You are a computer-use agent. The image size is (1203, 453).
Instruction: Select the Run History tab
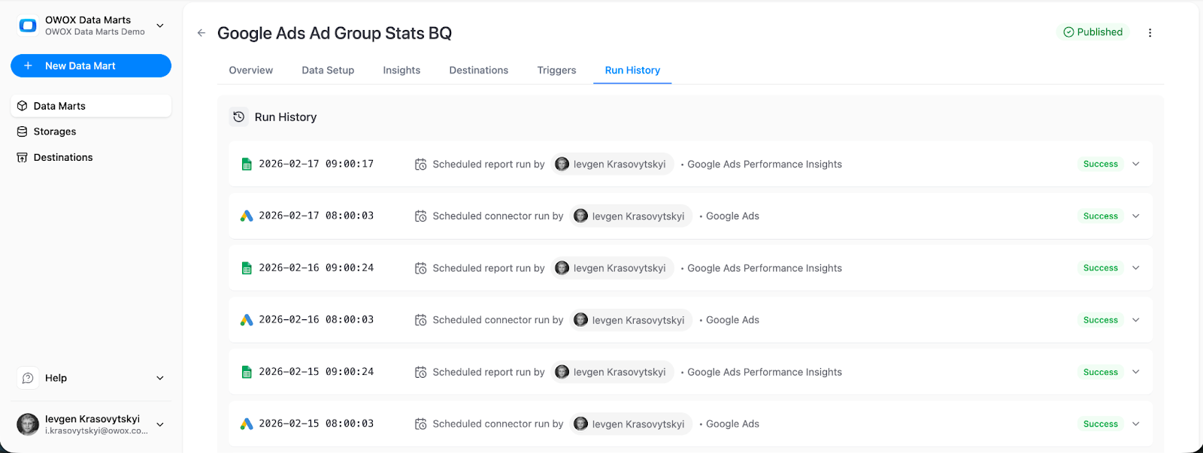(632, 70)
